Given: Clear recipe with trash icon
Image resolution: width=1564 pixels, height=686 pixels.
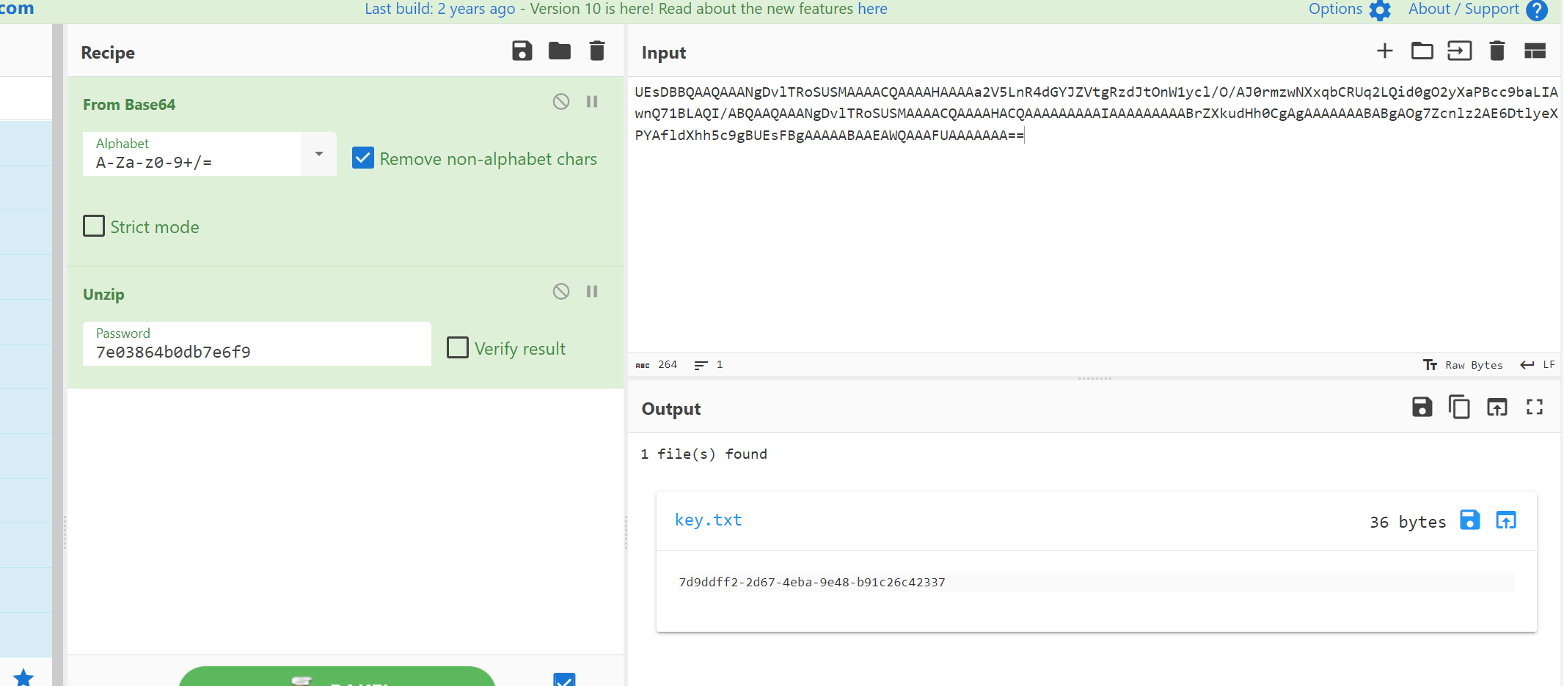Looking at the screenshot, I should point(597,51).
